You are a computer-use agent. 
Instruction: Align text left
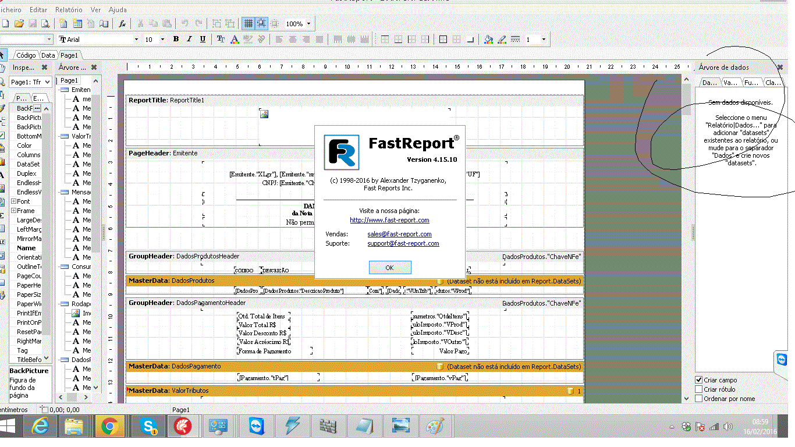pos(279,39)
